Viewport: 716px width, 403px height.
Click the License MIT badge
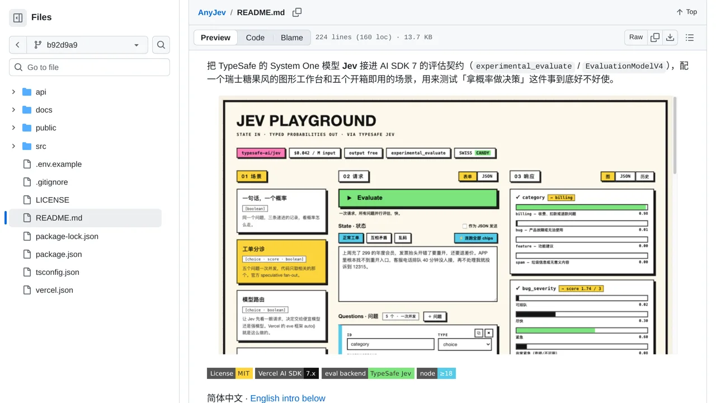tap(230, 373)
